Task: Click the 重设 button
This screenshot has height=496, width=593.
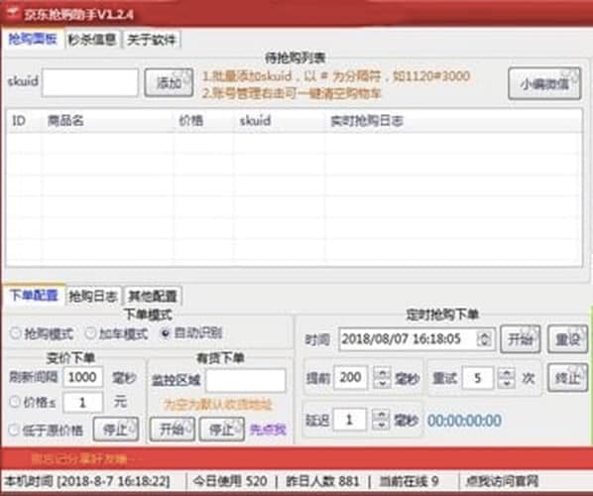Action: pos(567,339)
